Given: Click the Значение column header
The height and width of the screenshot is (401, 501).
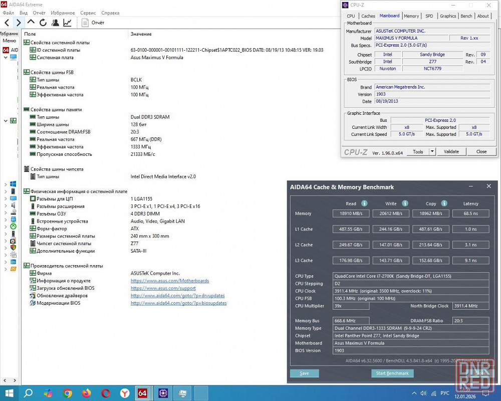Looking at the screenshot, I should [141, 34].
